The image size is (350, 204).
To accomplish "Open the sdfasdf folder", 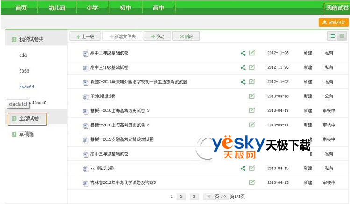I will click(37, 103).
